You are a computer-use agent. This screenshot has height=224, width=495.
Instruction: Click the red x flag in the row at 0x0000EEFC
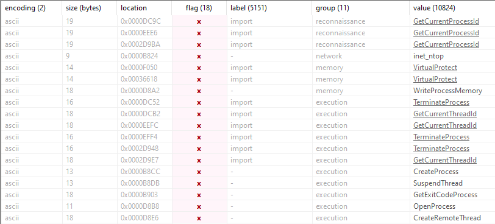pos(199,126)
